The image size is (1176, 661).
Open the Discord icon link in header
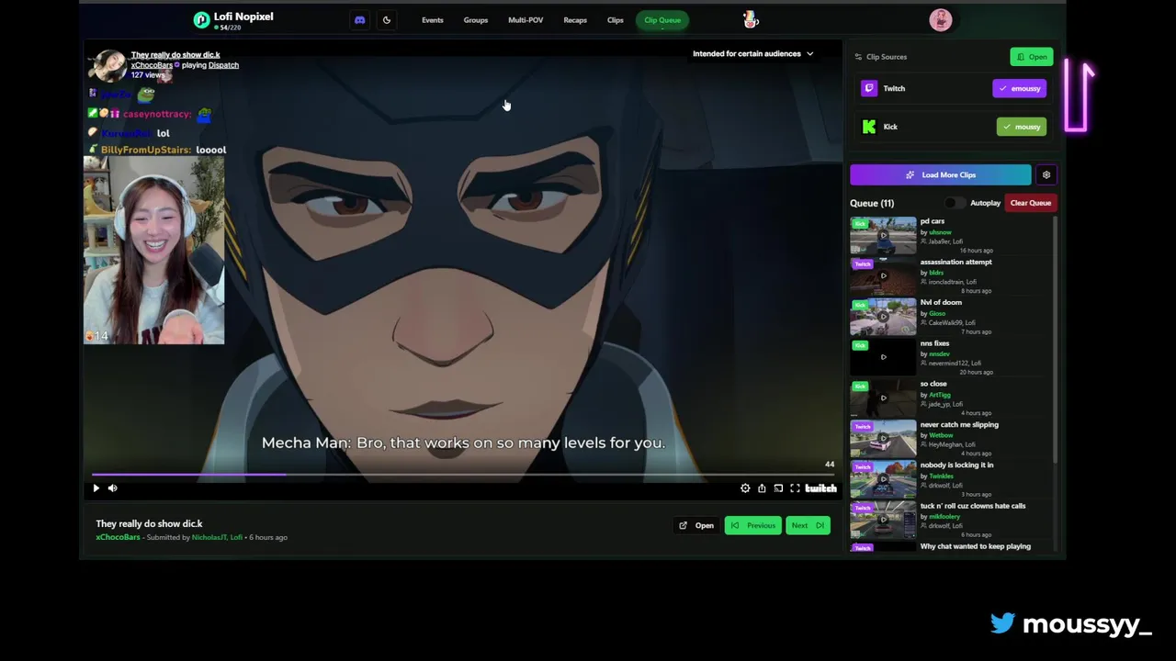click(359, 20)
